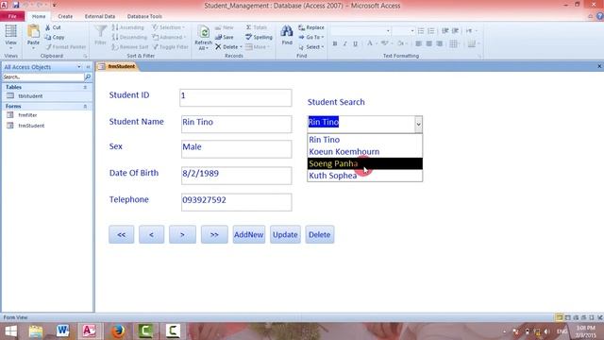604x340 pixels.
Task: Click Remove Sort
Action: [x=130, y=46]
